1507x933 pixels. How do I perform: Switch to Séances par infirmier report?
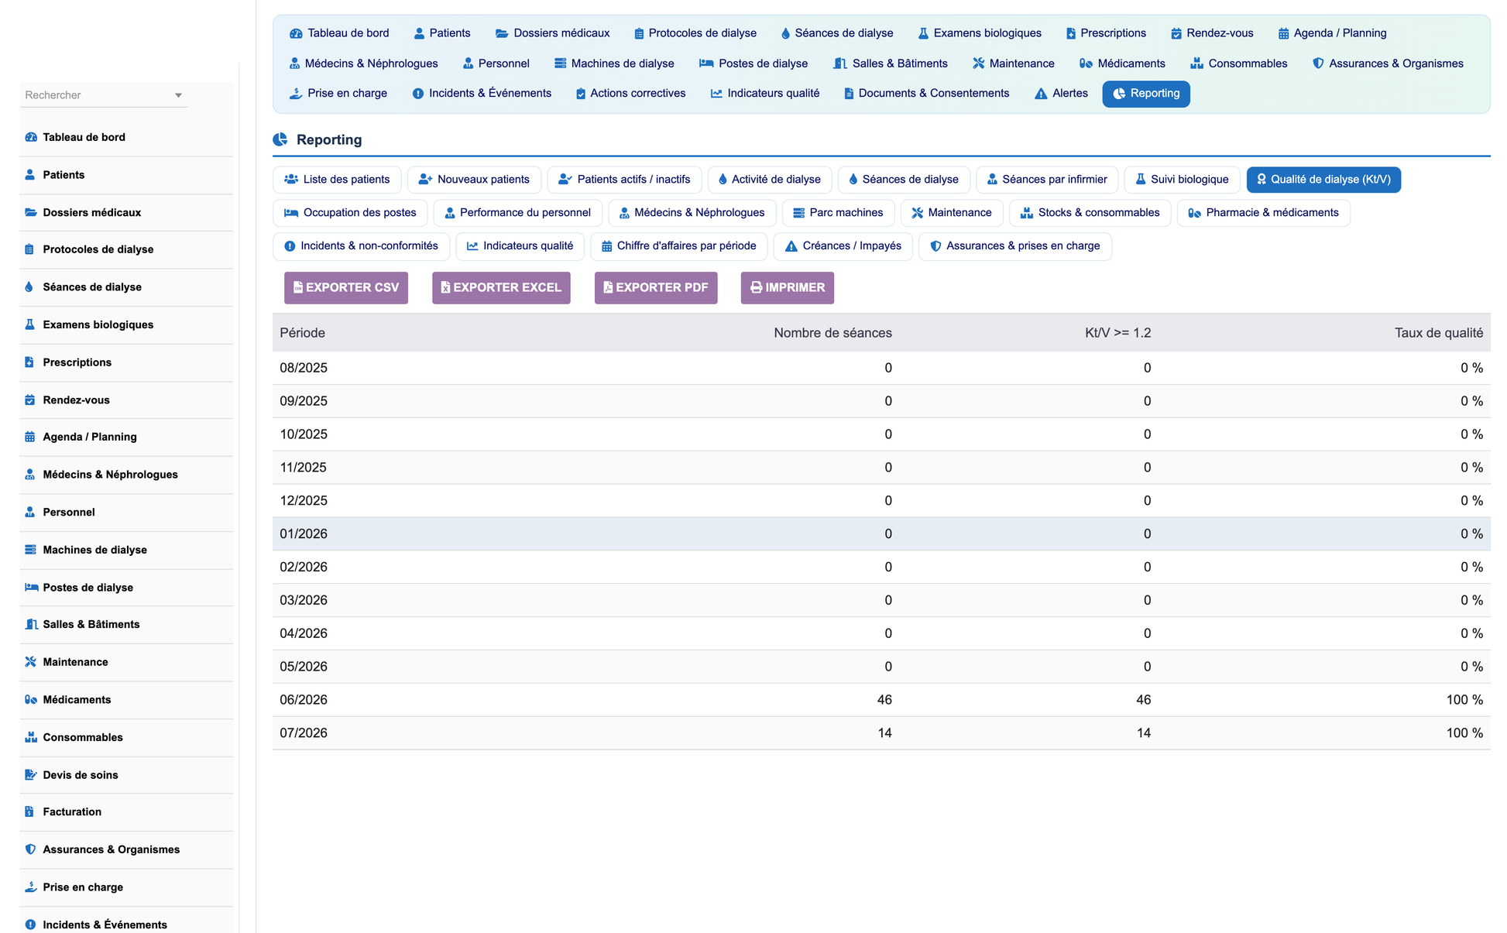(1047, 180)
